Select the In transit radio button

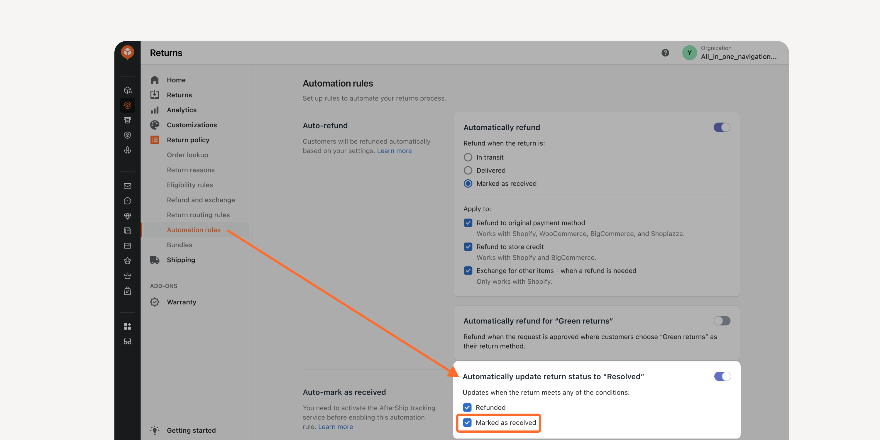(x=468, y=157)
